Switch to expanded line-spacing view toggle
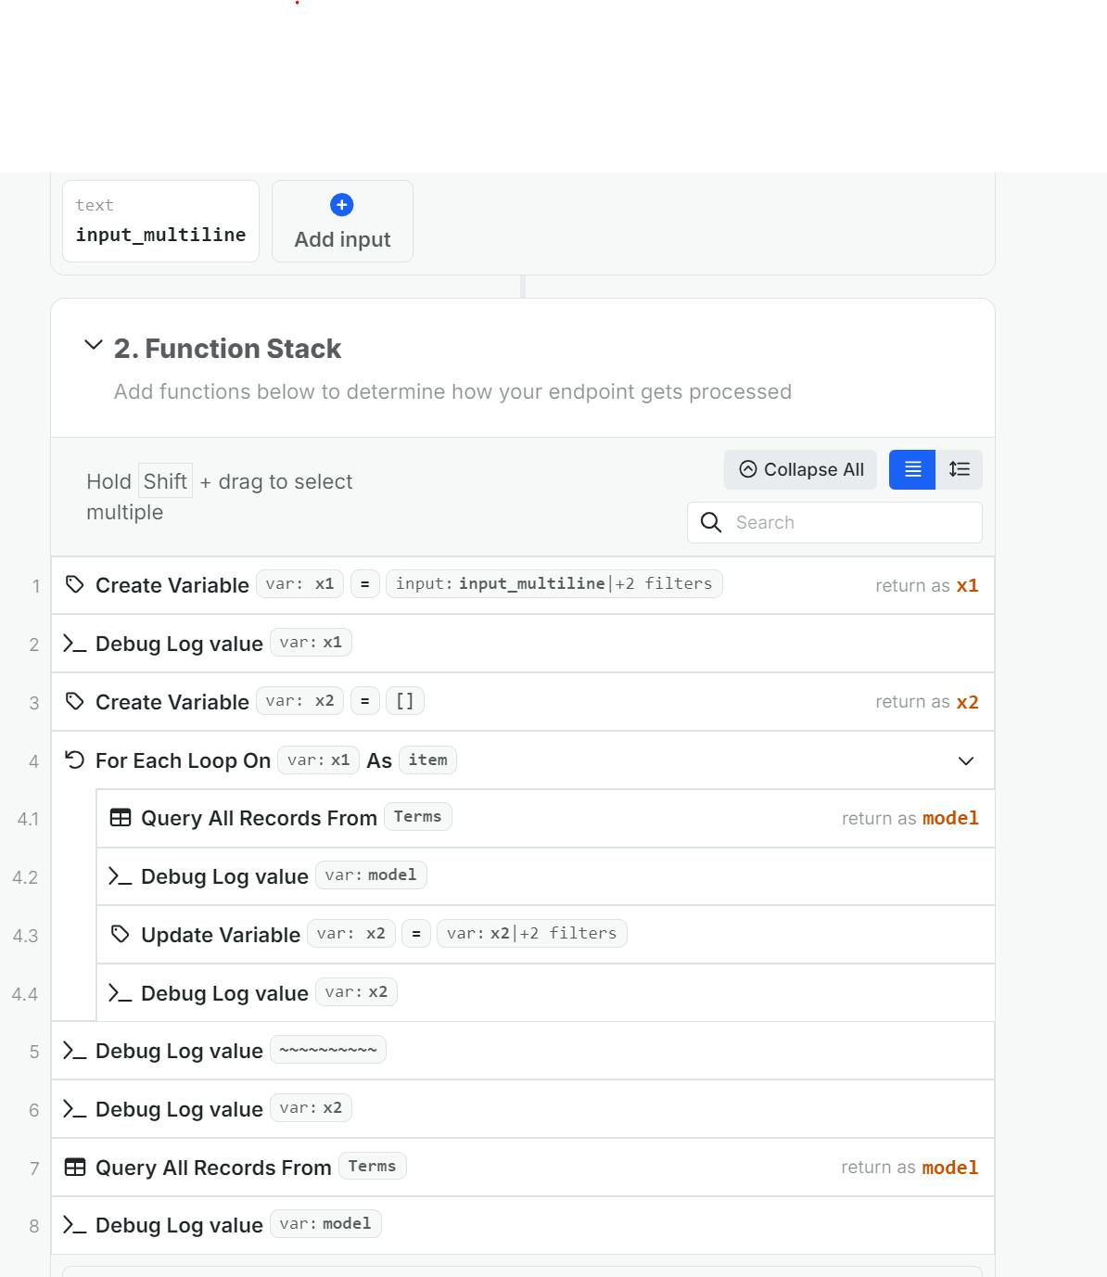This screenshot has width=1107, height=1277. pyautogui.click(x=960, y=469)
